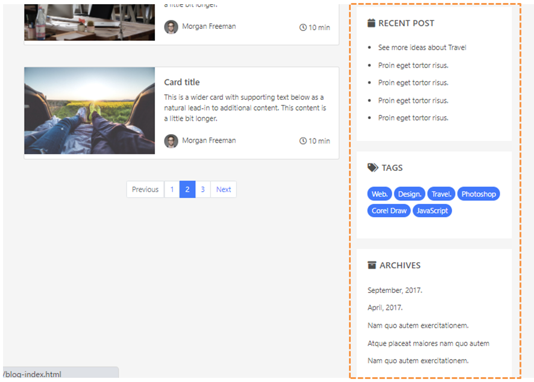Select the Design tag
Screen dimensions: 534x382
409,194
